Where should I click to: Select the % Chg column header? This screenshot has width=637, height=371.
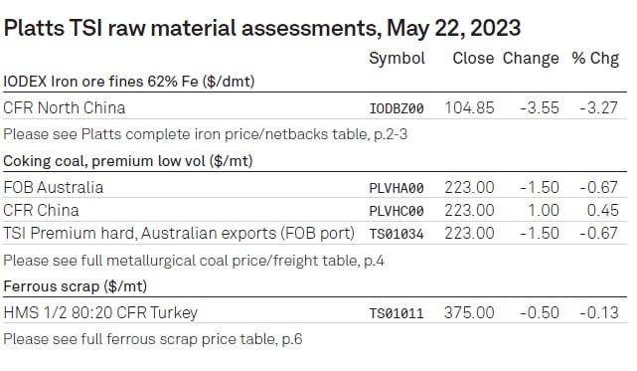(x=595, y=58)
